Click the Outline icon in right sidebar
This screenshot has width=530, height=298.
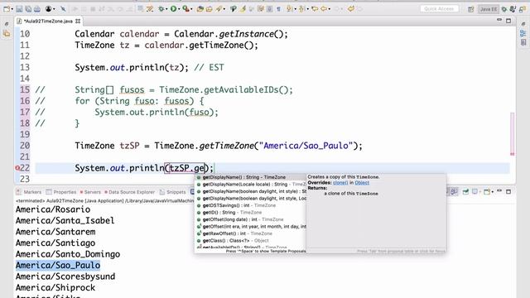[x=523, y=33]
